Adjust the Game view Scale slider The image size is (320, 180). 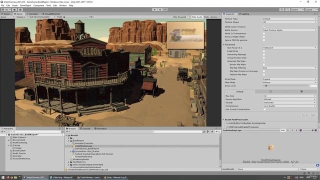click(76, 17)
